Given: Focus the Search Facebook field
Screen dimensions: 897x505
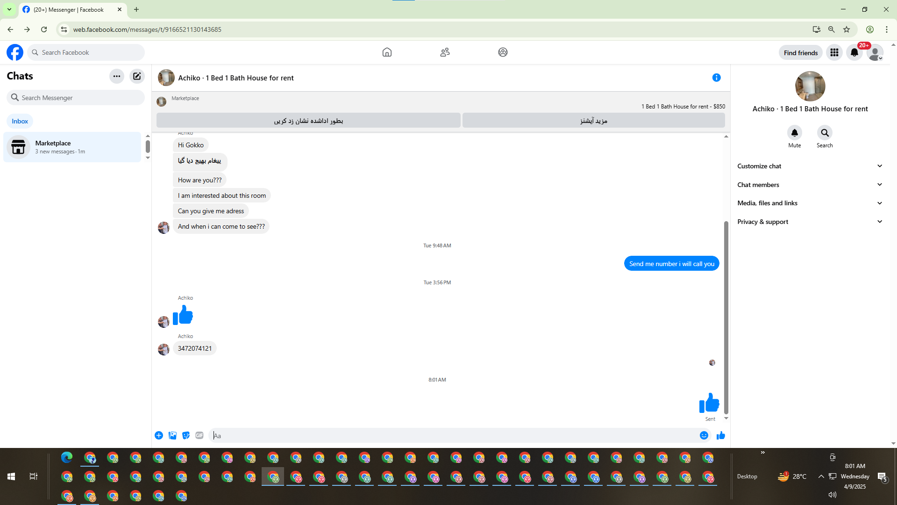Looking at the screenshot, I should coord(86,52).
